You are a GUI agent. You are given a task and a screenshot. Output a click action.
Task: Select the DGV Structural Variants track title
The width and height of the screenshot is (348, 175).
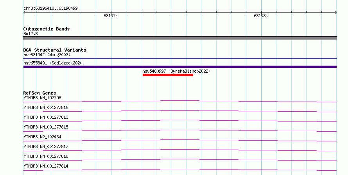[x=55, y=50]
